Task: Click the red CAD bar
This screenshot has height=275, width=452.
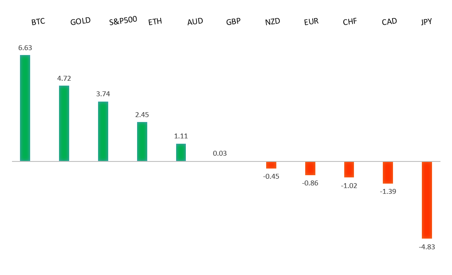Action: point(388,173)
